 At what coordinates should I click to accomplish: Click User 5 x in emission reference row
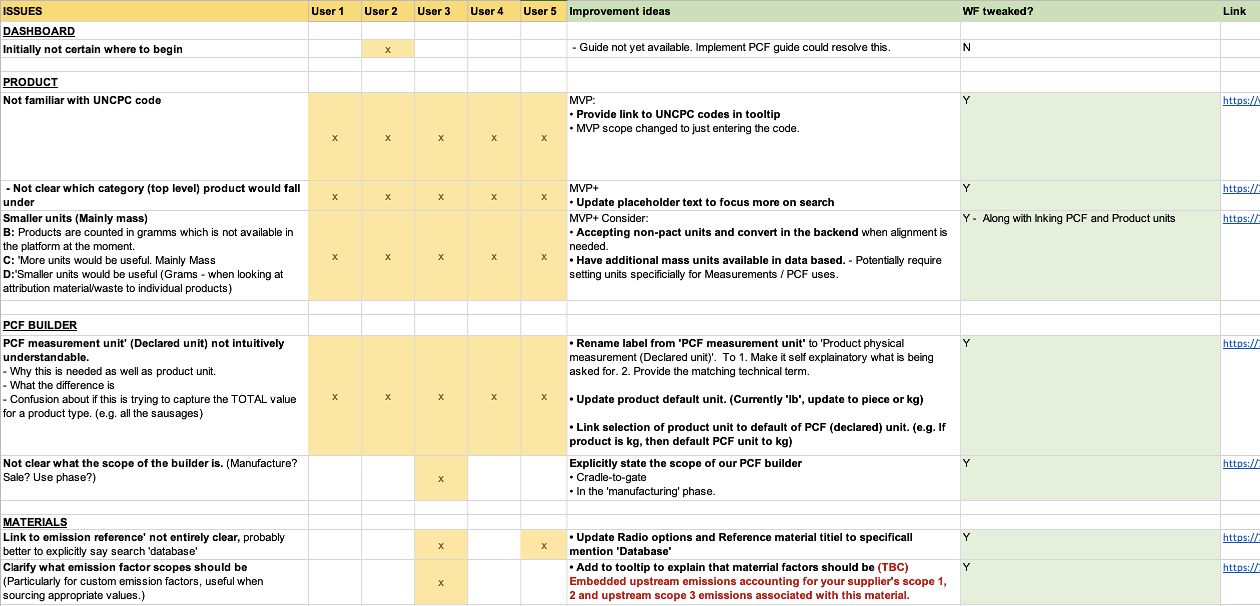(543, 545)
